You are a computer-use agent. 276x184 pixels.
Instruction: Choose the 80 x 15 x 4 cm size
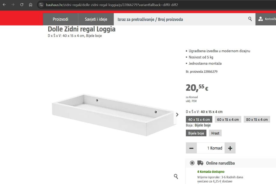(257, 119)
